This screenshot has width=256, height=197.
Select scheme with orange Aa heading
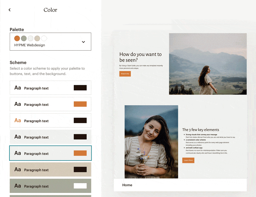(50, 121)
